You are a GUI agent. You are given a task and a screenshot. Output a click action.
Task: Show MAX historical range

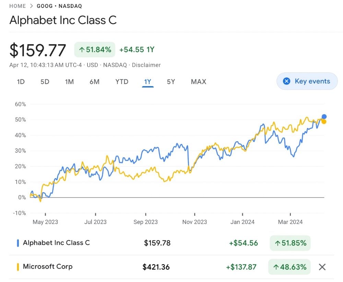point(199,82)
